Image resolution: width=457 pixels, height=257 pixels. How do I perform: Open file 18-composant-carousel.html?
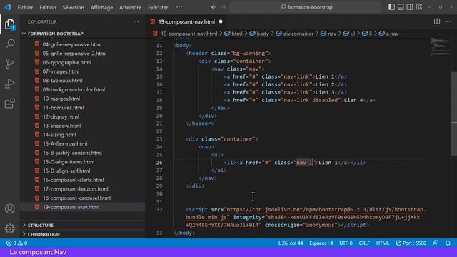(76, 198)
